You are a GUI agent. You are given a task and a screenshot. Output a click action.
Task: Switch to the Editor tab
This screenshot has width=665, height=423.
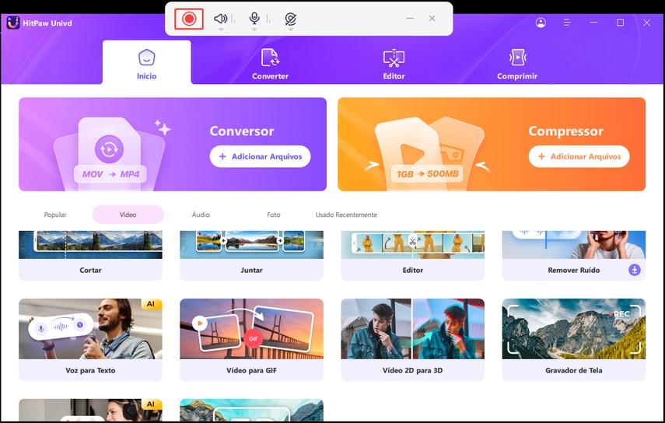(394, 64)
